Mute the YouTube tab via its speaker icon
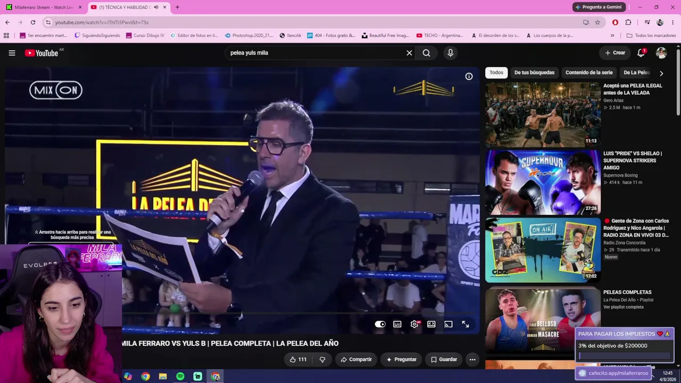The image size is (681, 383). [x=156, y=7]
